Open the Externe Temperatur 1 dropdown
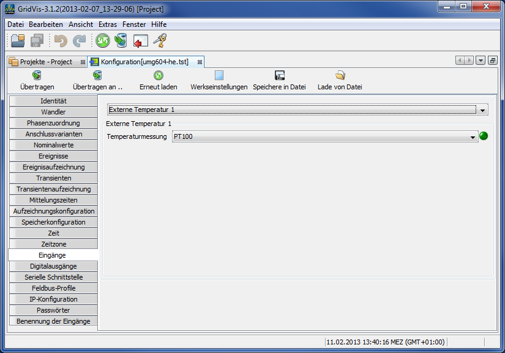505x353 pixels. point(482,110)
